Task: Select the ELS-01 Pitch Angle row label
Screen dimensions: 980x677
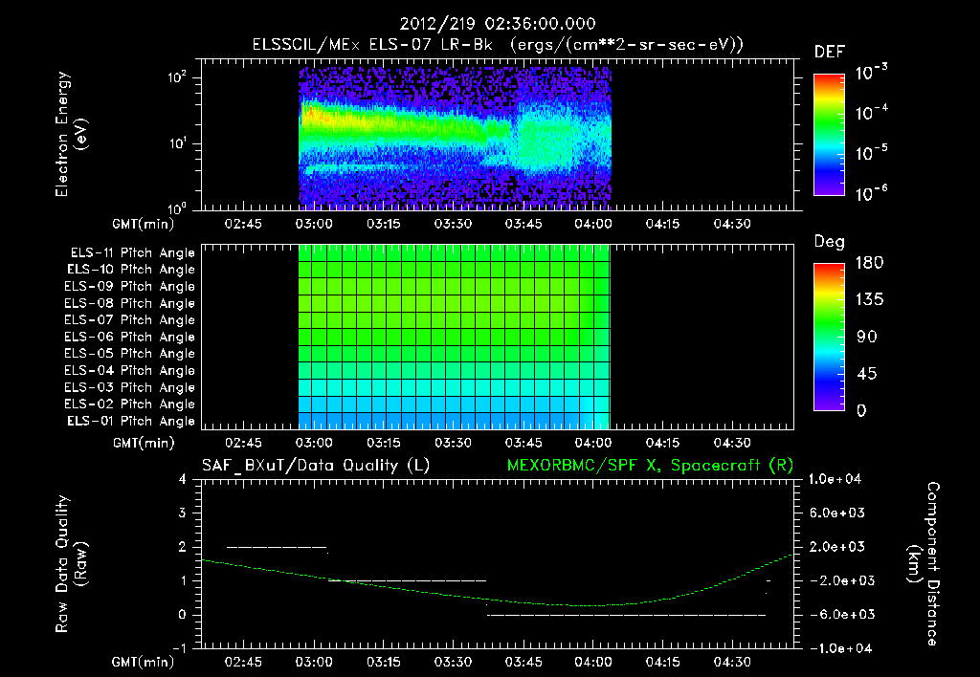Action: click(x=131, y=421)
